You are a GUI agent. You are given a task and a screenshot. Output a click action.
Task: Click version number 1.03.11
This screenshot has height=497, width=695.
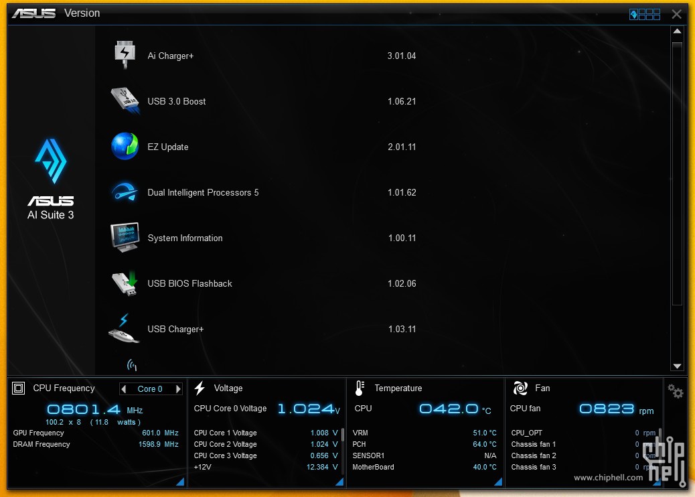click(x=402, y=330)
